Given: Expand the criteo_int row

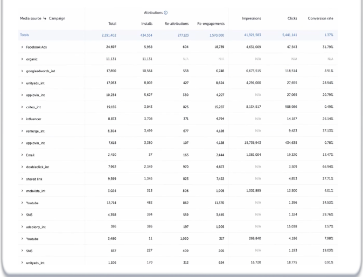Looking at the screenshot, I should (22, 107).
